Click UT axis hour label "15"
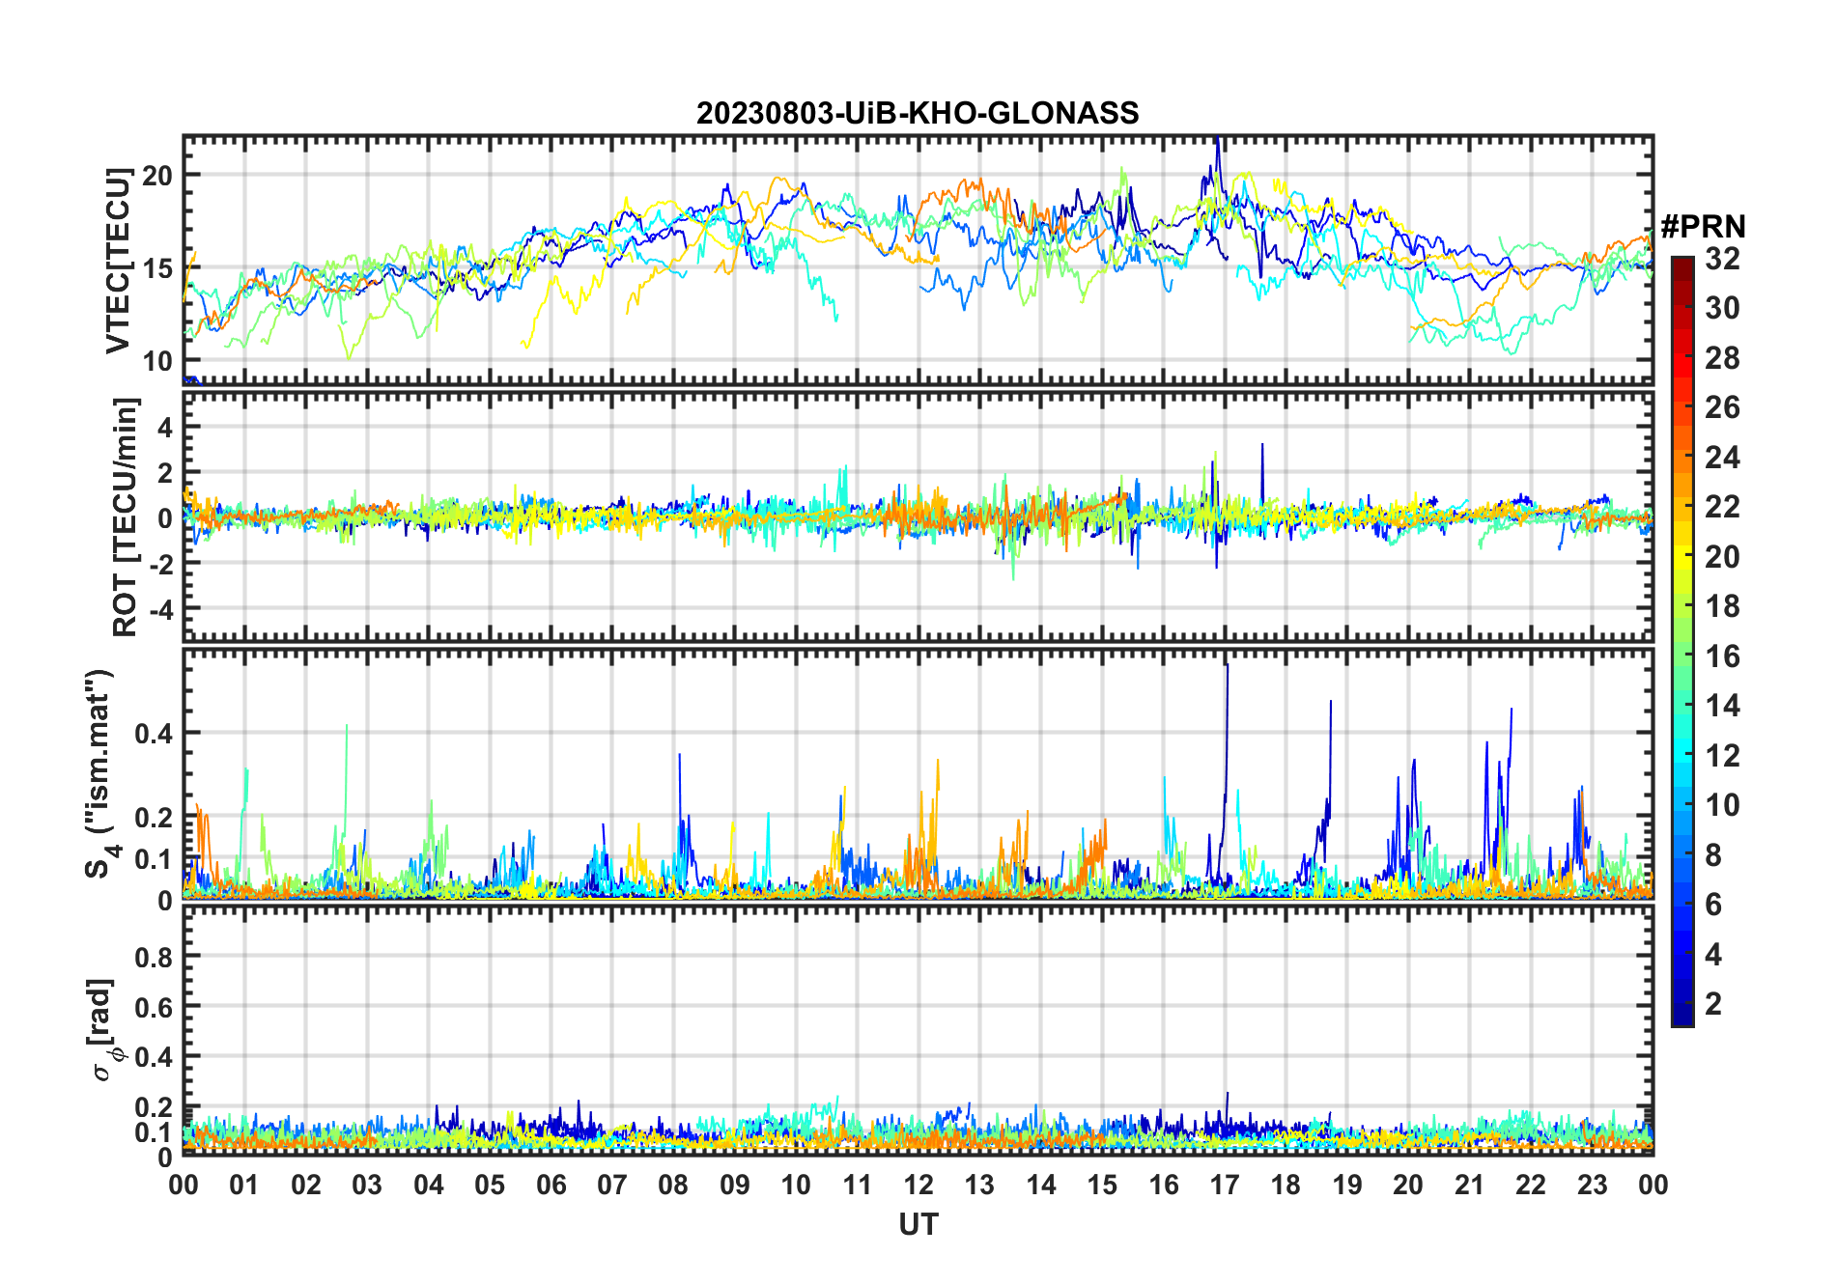Image resolution: width=1837 pixels, height=1284 pixels. 1102,1186
